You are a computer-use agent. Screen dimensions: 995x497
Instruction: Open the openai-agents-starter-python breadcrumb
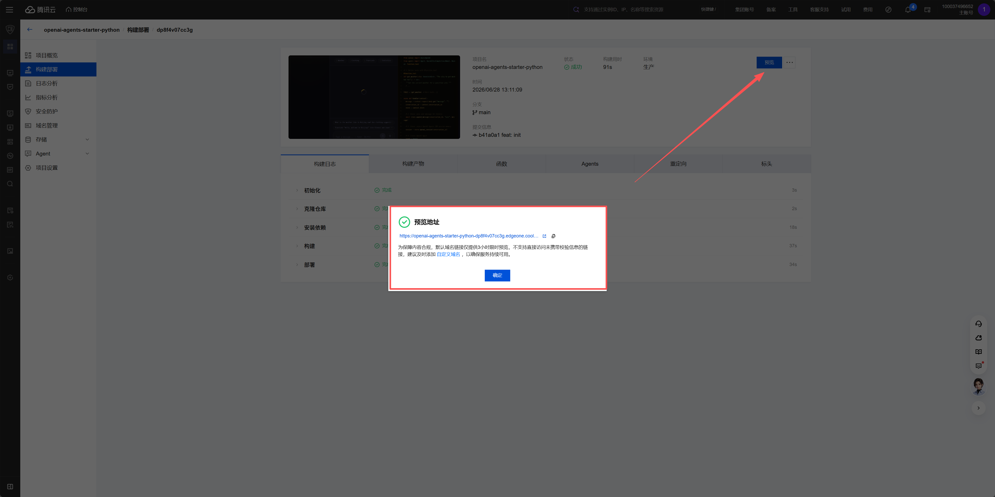click(x=82, y=30)
